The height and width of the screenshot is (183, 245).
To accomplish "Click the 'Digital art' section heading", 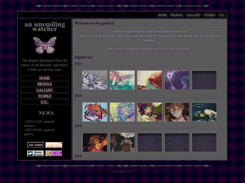I will coord(83,57).
